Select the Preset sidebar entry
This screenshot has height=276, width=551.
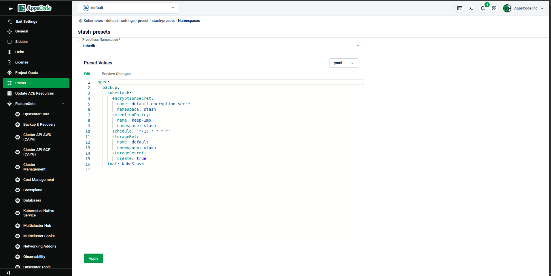coord(36,83)
